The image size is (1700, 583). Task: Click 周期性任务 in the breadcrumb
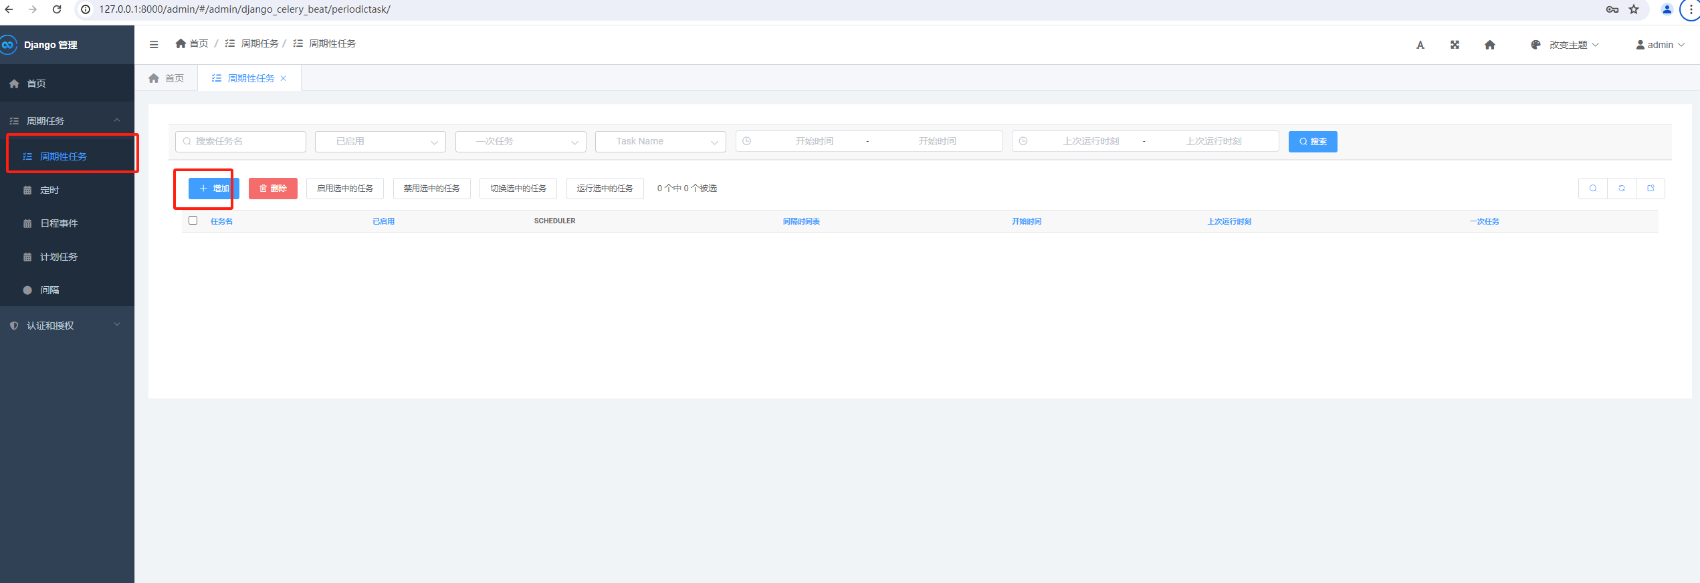325,43
